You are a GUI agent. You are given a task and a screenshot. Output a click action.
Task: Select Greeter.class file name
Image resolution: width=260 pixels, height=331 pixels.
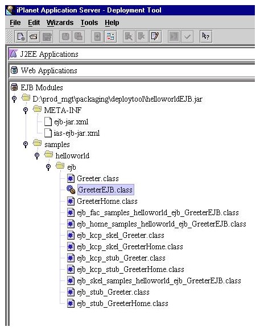(98, 179)
